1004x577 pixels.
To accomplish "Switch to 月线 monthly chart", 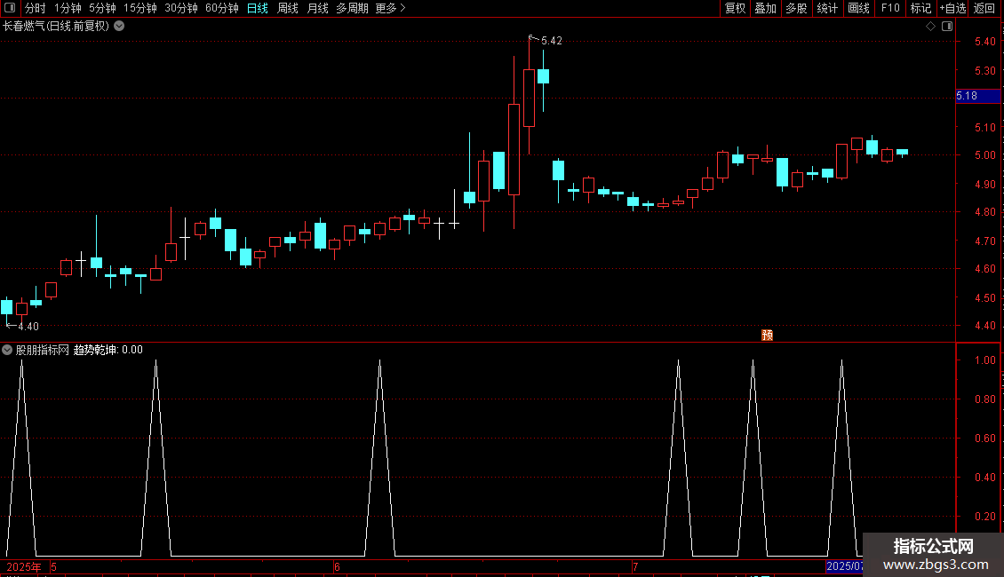I will (x=317, y=8).
